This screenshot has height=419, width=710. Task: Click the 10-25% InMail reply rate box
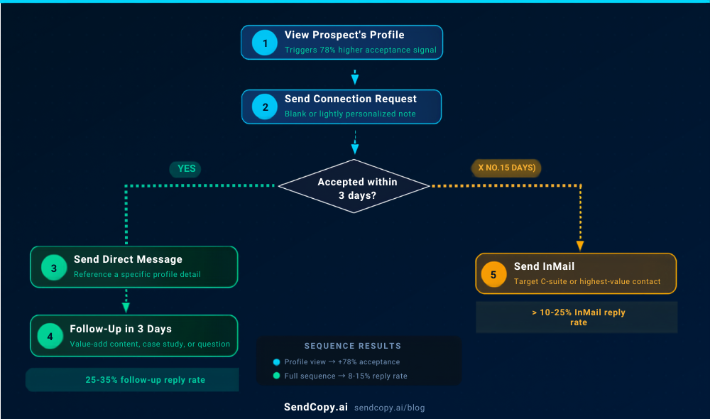(577, 317)
